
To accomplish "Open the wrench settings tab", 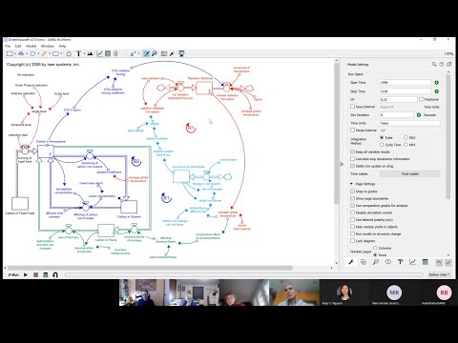I will tap(351, 262).
